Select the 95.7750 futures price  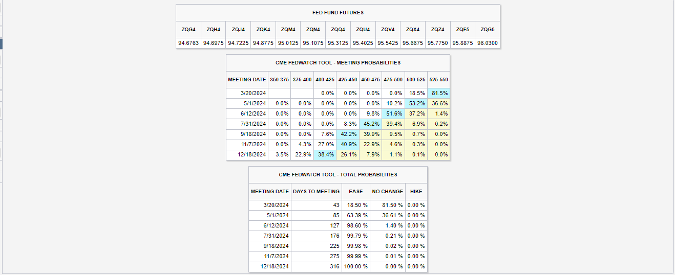click(x=437, y=43)
